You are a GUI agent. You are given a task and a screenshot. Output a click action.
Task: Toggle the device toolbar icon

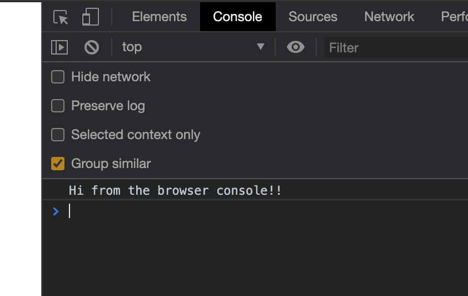pos(91,17)
